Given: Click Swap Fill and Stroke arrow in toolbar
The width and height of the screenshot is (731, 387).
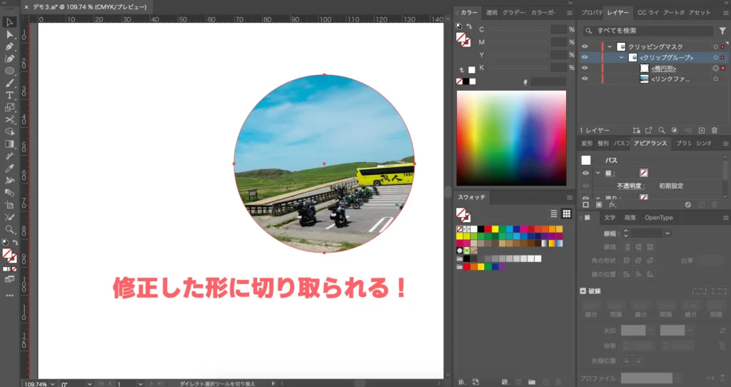Looking at the screenshot, I should pos(15,243).
